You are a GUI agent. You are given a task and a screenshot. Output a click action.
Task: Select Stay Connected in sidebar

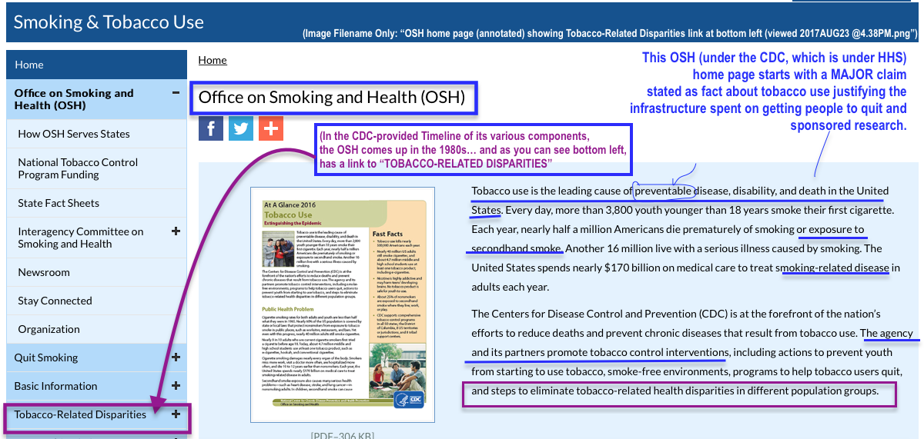55,301
